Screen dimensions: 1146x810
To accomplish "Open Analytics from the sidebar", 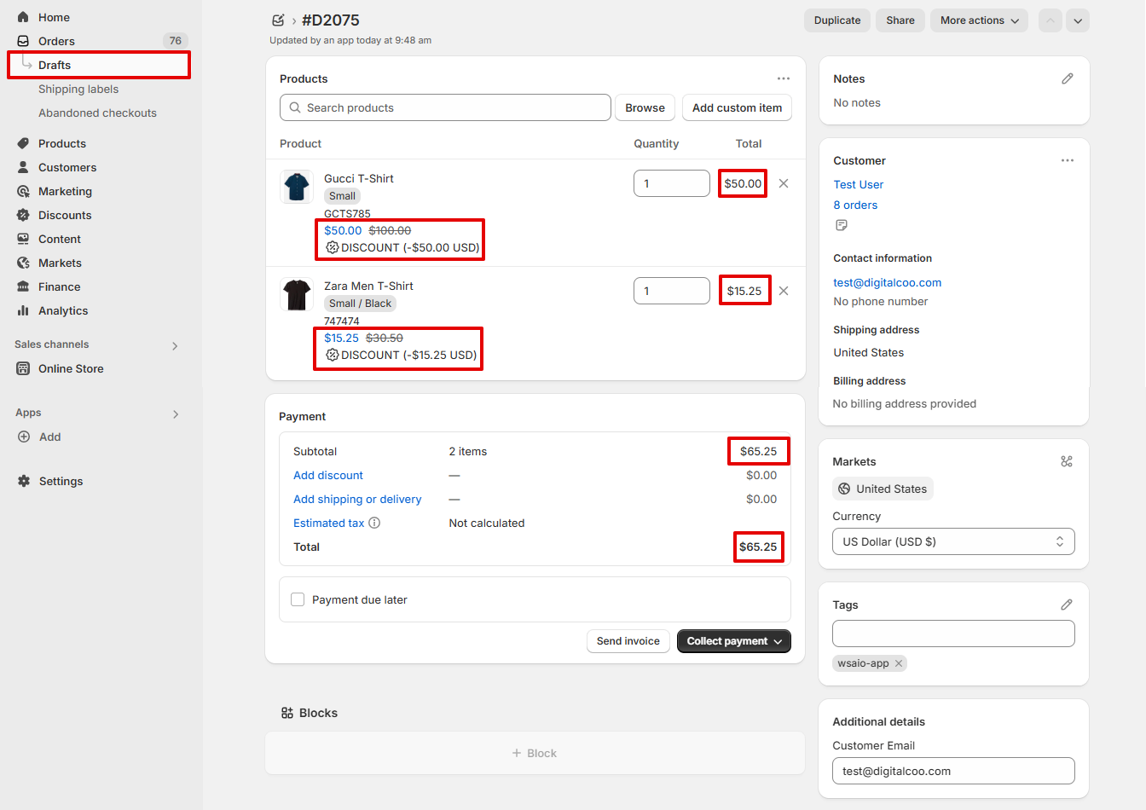I will (x=63, y=310).
